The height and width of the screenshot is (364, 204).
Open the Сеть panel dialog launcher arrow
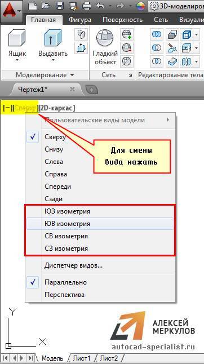click(131, 76)
